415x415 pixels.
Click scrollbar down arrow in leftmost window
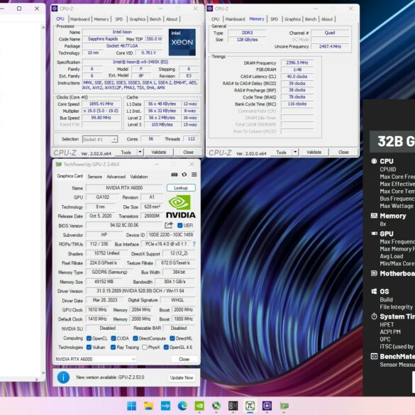pos(43,373)
